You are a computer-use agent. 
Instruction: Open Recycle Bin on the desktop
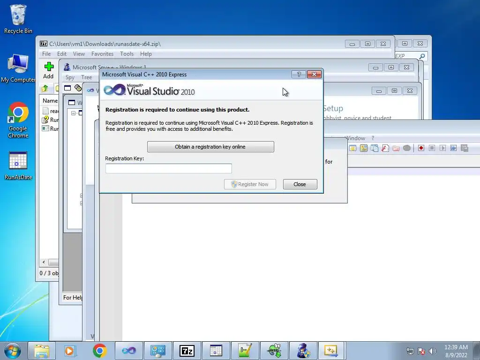18,19
